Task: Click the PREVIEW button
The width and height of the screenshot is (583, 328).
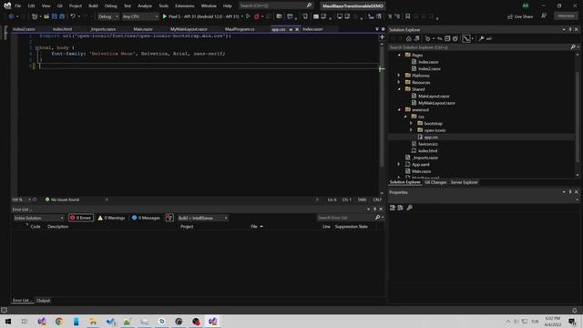Action: tap(566, 16)
